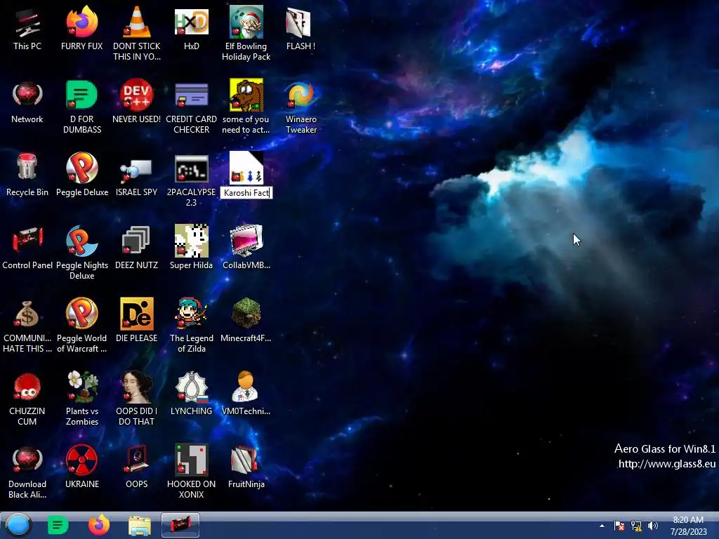
Task: Select the Karoshi Factory game icon image
Action: [x=246, y=167]
